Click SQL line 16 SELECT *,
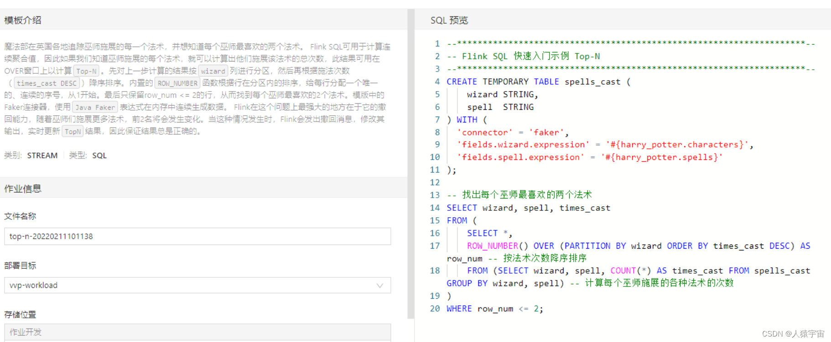Viewport: 831px width, 342px height. (x=490, y=233)
